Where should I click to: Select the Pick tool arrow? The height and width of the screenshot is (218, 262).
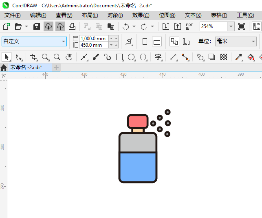pos(6,57)
